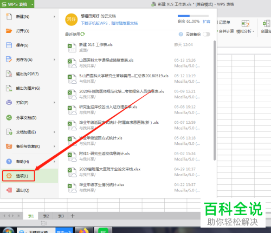Click the help icon beside 云端备份
Image resolution: width=271 pixels, height=233 pixels.
180,34
